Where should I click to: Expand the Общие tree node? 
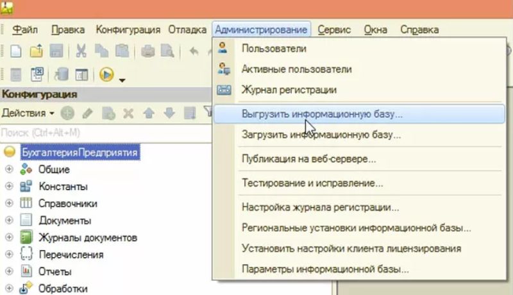pyautogui.click(x=9, y=169)
